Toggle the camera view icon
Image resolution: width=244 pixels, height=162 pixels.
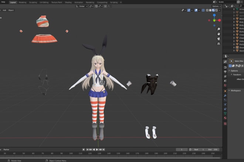point(218,39)
